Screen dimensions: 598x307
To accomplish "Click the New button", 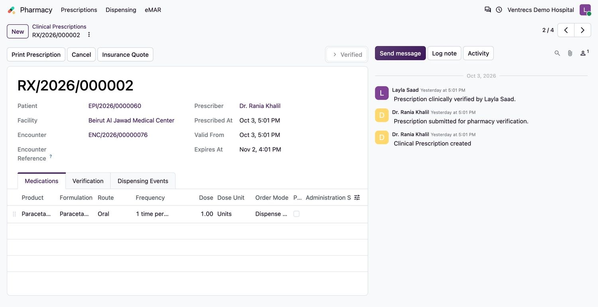I will click(18, 31).
